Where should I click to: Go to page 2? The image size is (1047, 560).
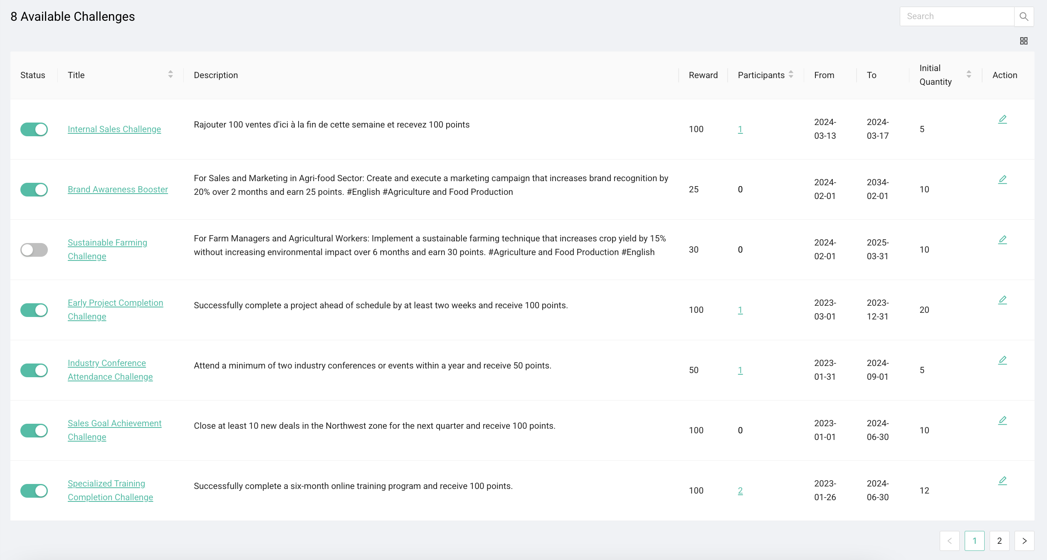coord(999,541)
